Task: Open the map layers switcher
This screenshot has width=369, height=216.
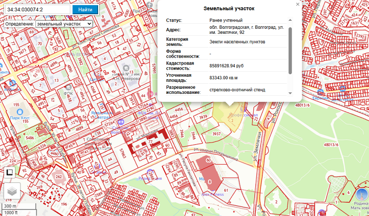Action: click(x=12, y=192)
